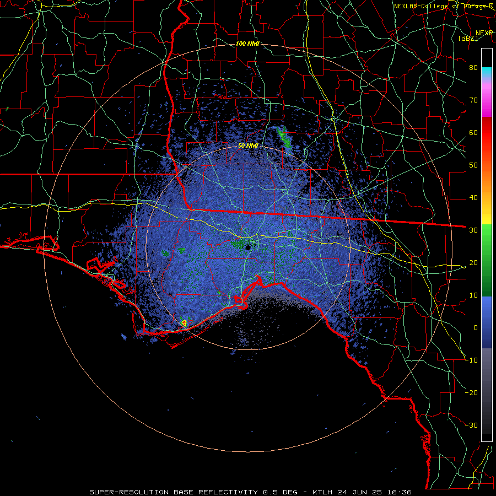Click the [dBZ] unit label
Image resolution: width=496 pixels, height=496 pixels.
tap(468, 38)
